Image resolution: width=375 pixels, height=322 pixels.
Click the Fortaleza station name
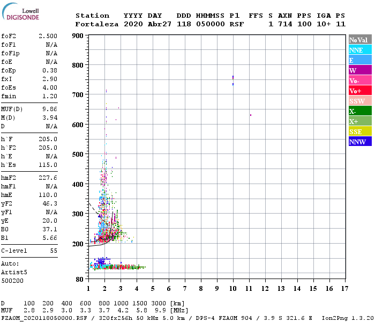[x=97, y=24]
